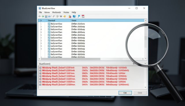Open the Mertioenjh menu

click(56, 12)
